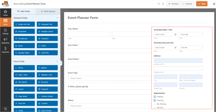Image resolution: width=216 pixels, height=112 pixels.
Task: Add a Section Divider field
Action: (x=47, y=96)
